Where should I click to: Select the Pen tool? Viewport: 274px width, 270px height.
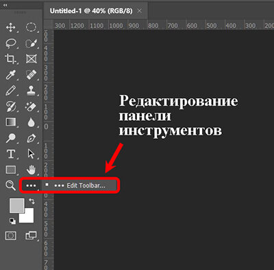coord(31,138)
